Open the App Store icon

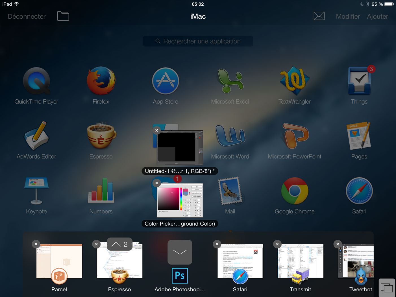(x=166, y=81)
